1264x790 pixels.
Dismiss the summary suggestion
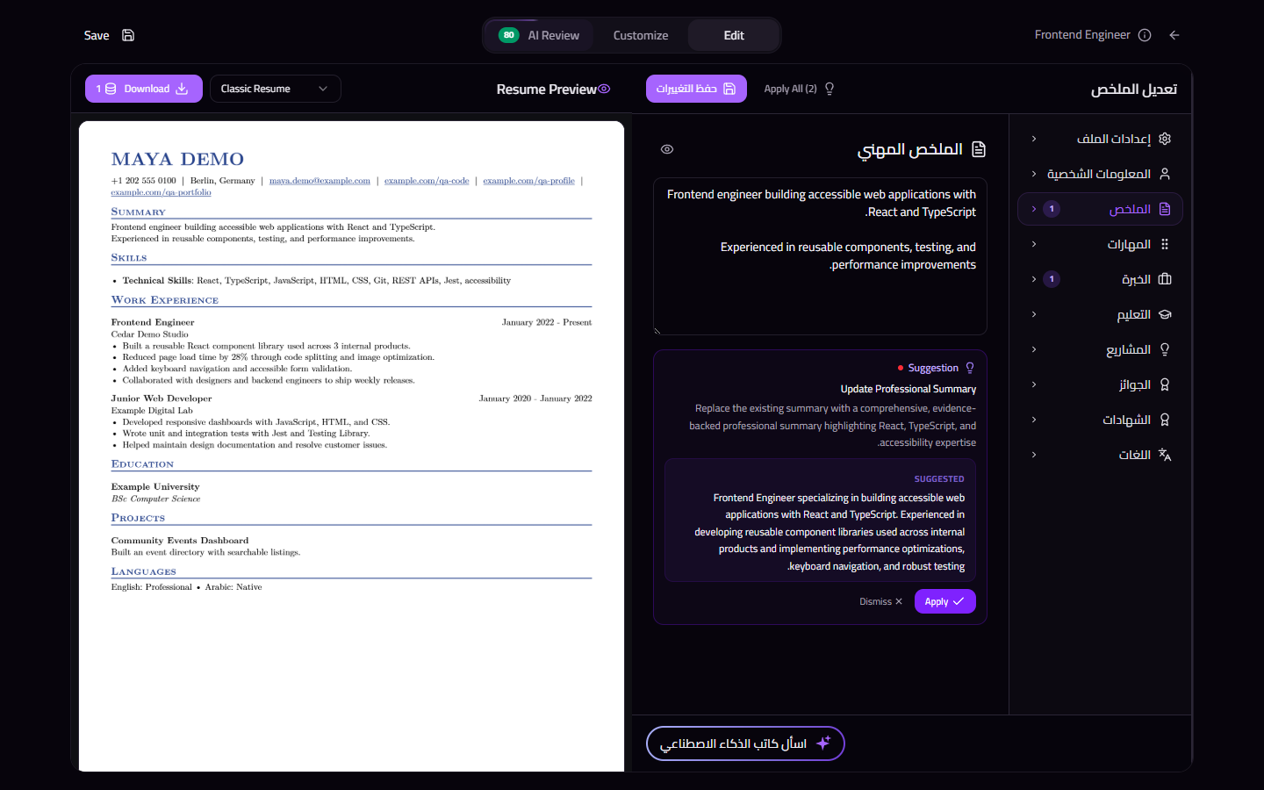(x=880, y=601)
